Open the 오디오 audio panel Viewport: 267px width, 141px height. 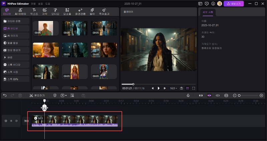coord(55,12)
